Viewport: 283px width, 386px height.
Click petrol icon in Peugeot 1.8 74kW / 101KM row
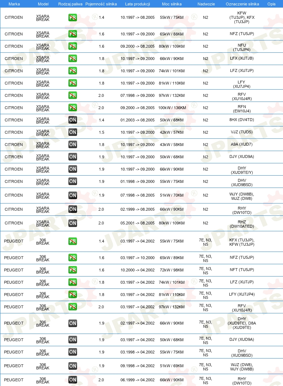pos(72,283)
